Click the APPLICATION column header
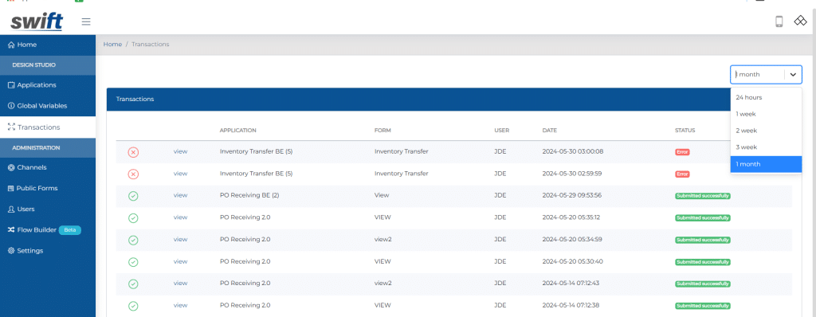The image size is (816, 317). click(x=237, y=130)
